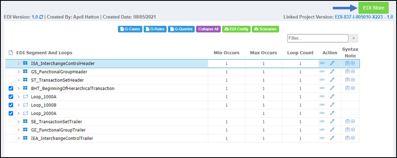Expand Loop_1000B tree node

point(19,105)
